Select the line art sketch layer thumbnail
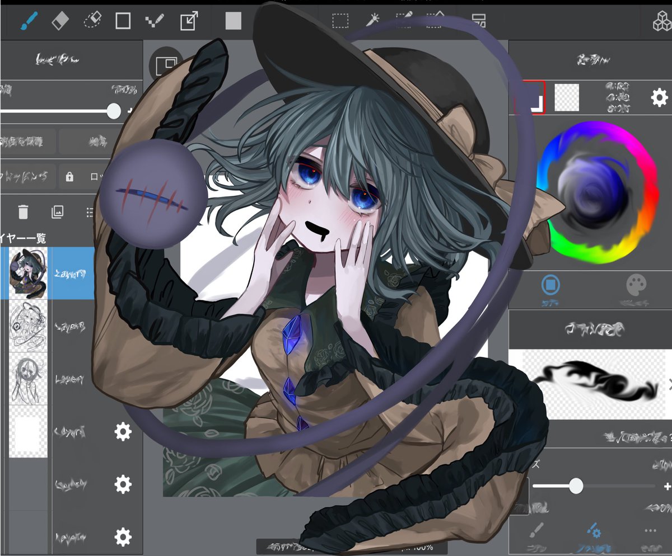The image size is (672, 556). pyautogui.click(x=28, y=326)
